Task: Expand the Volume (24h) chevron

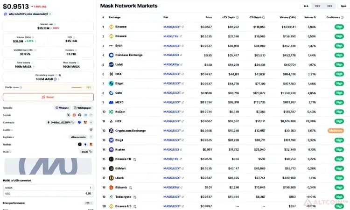Action: click(x=35, y=41)
